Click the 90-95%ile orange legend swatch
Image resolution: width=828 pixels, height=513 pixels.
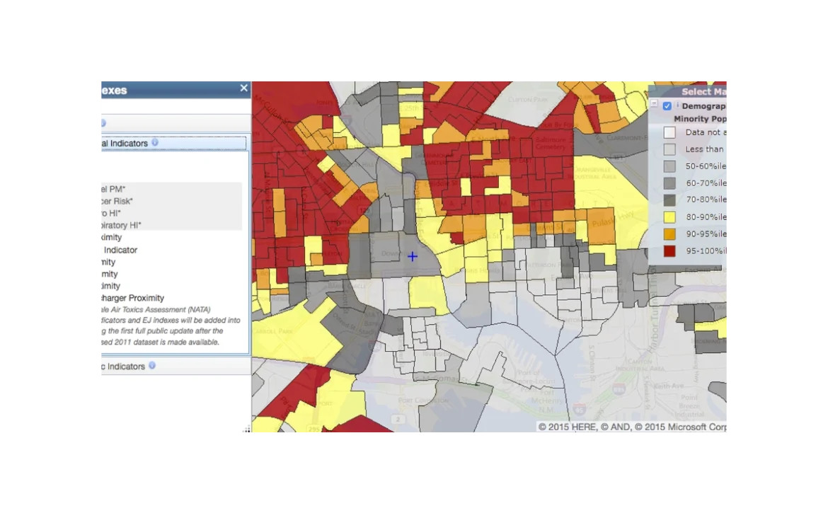(669, 234)
